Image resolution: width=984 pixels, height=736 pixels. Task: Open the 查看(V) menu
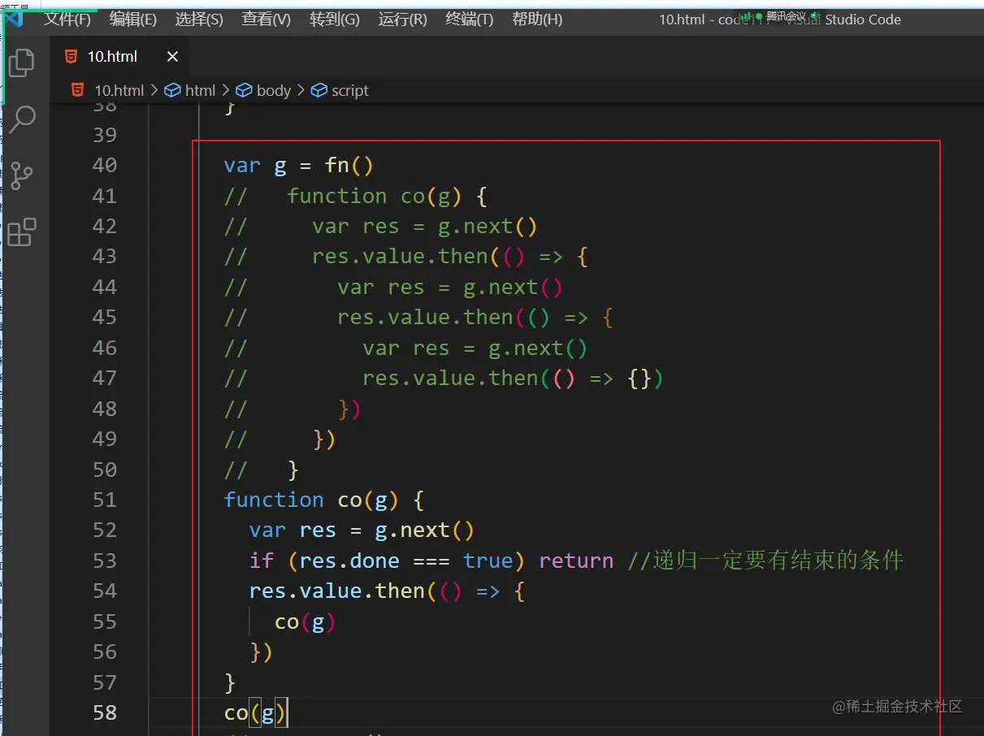click(x=267, y=19)
